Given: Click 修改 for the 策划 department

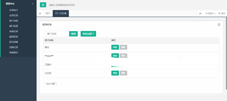Looking at the screenshot, I should coord(115,47).
